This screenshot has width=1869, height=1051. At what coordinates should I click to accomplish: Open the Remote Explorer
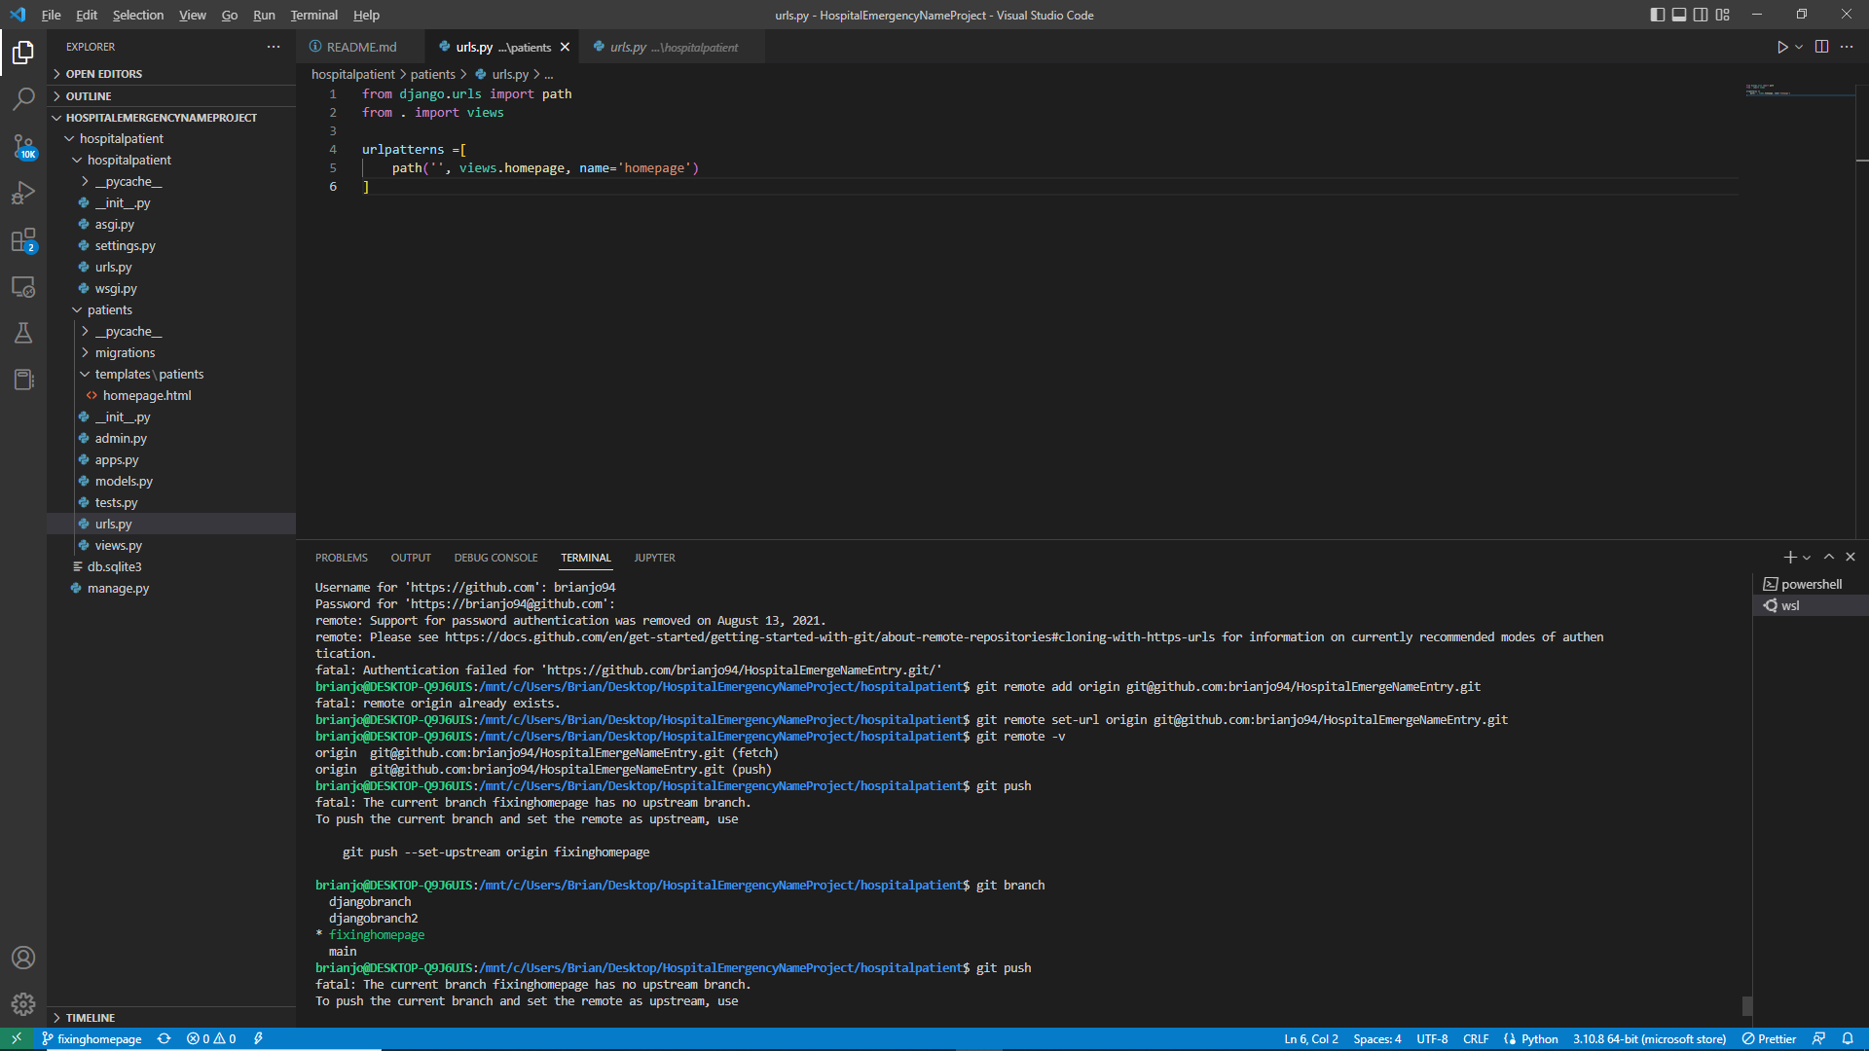pyautogui.click(x=23, y=287)
